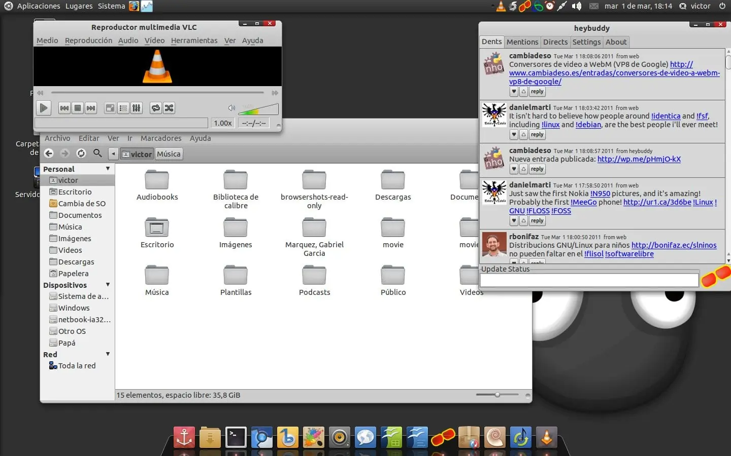Click the file manager search magnifier
The height and width of the screenshot is (456, 731).
tap(98, 153)
